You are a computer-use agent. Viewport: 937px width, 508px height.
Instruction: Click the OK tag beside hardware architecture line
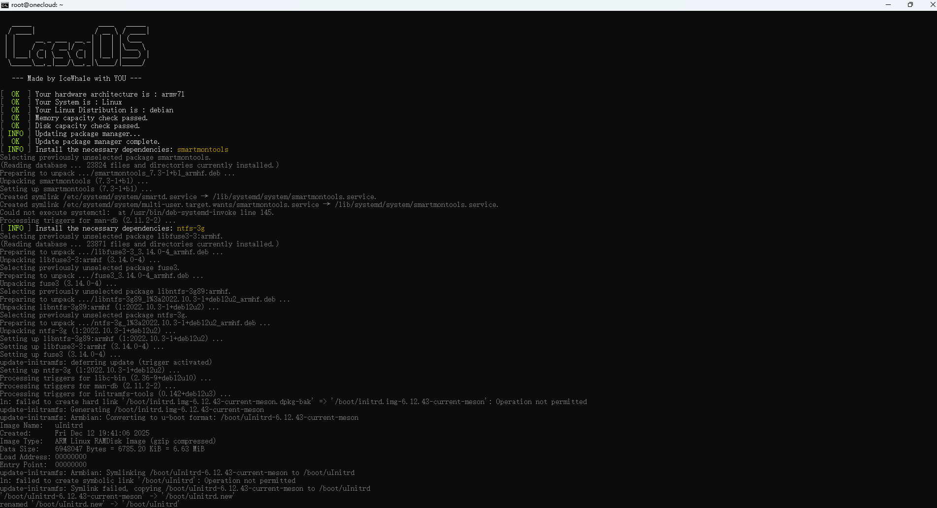tap(15, 94)
